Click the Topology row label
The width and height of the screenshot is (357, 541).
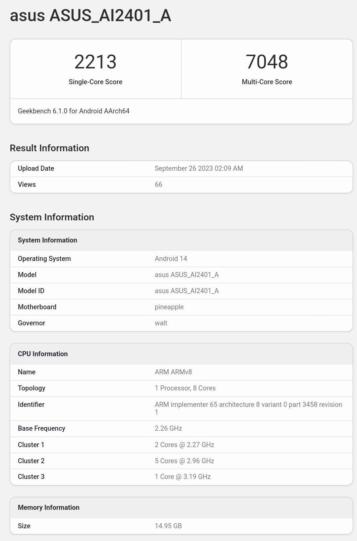pyautogui.click(x=32, y=388)
